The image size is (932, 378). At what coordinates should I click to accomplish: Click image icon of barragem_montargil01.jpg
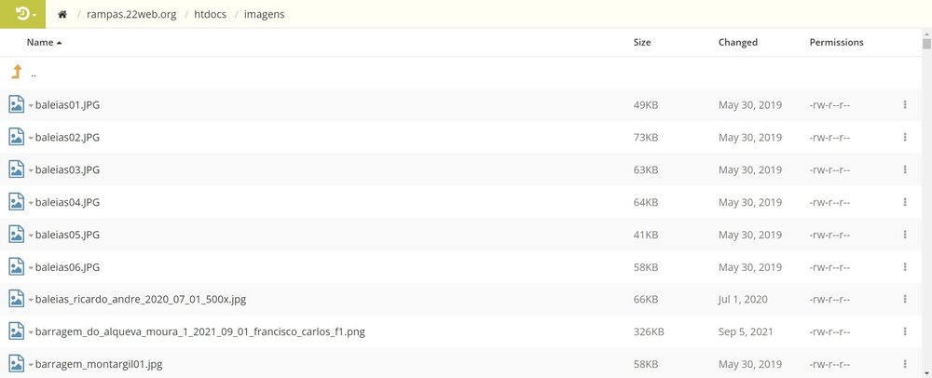coord(17,364)
